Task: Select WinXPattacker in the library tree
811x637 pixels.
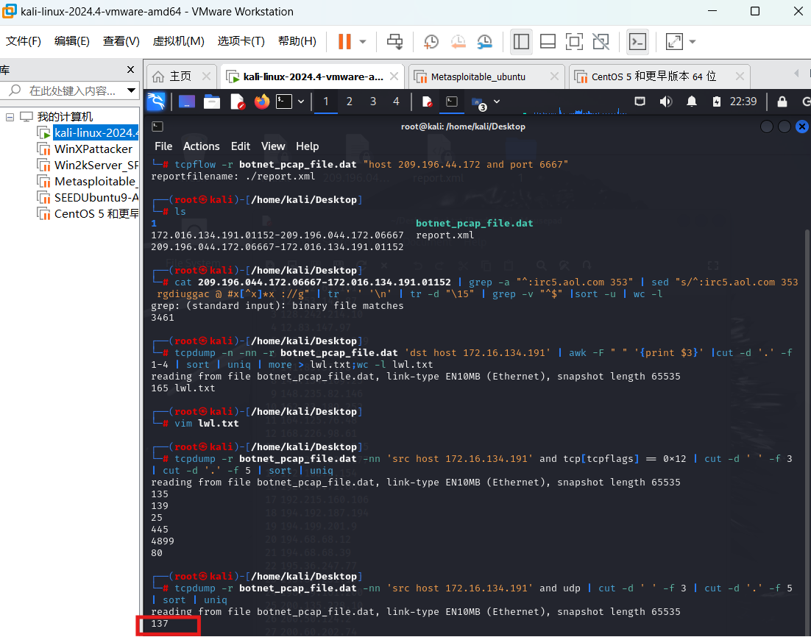Action: (93, 149)
